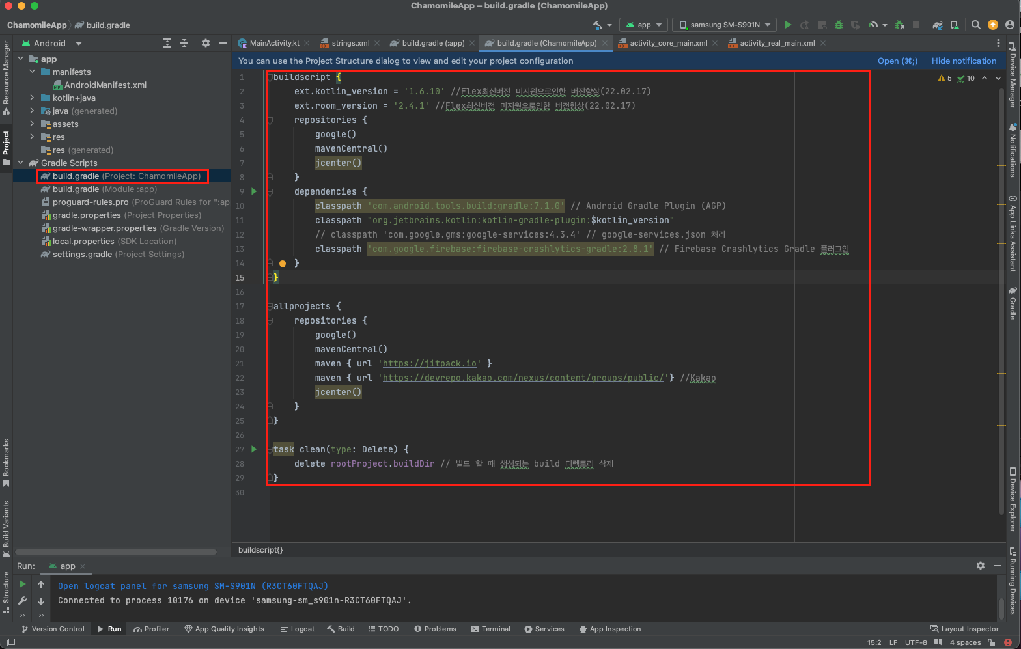Screen dimensions: 1021x649
Task: Click the Make Project hammer icon
Action: coord(598,25)
